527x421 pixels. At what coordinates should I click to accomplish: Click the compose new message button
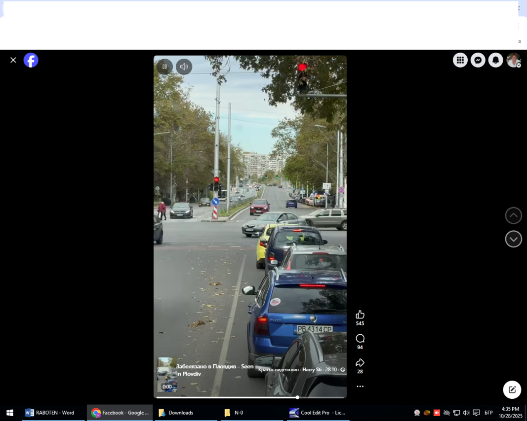click(512, 389)
